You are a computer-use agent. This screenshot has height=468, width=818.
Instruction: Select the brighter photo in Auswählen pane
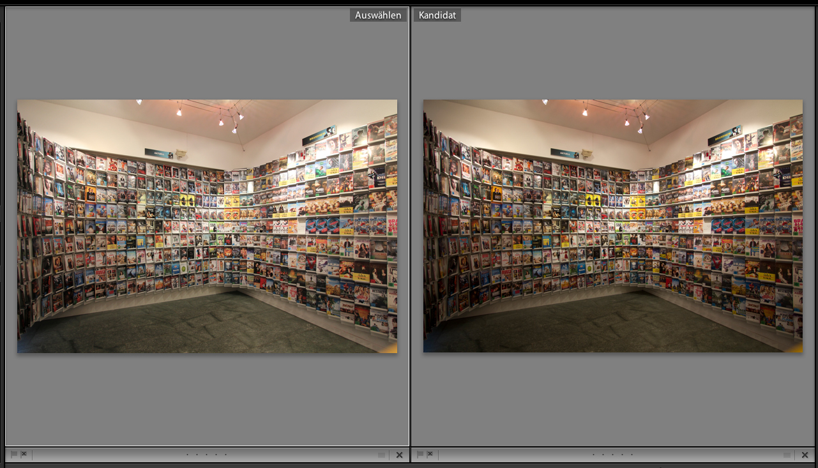pos(207,226)
